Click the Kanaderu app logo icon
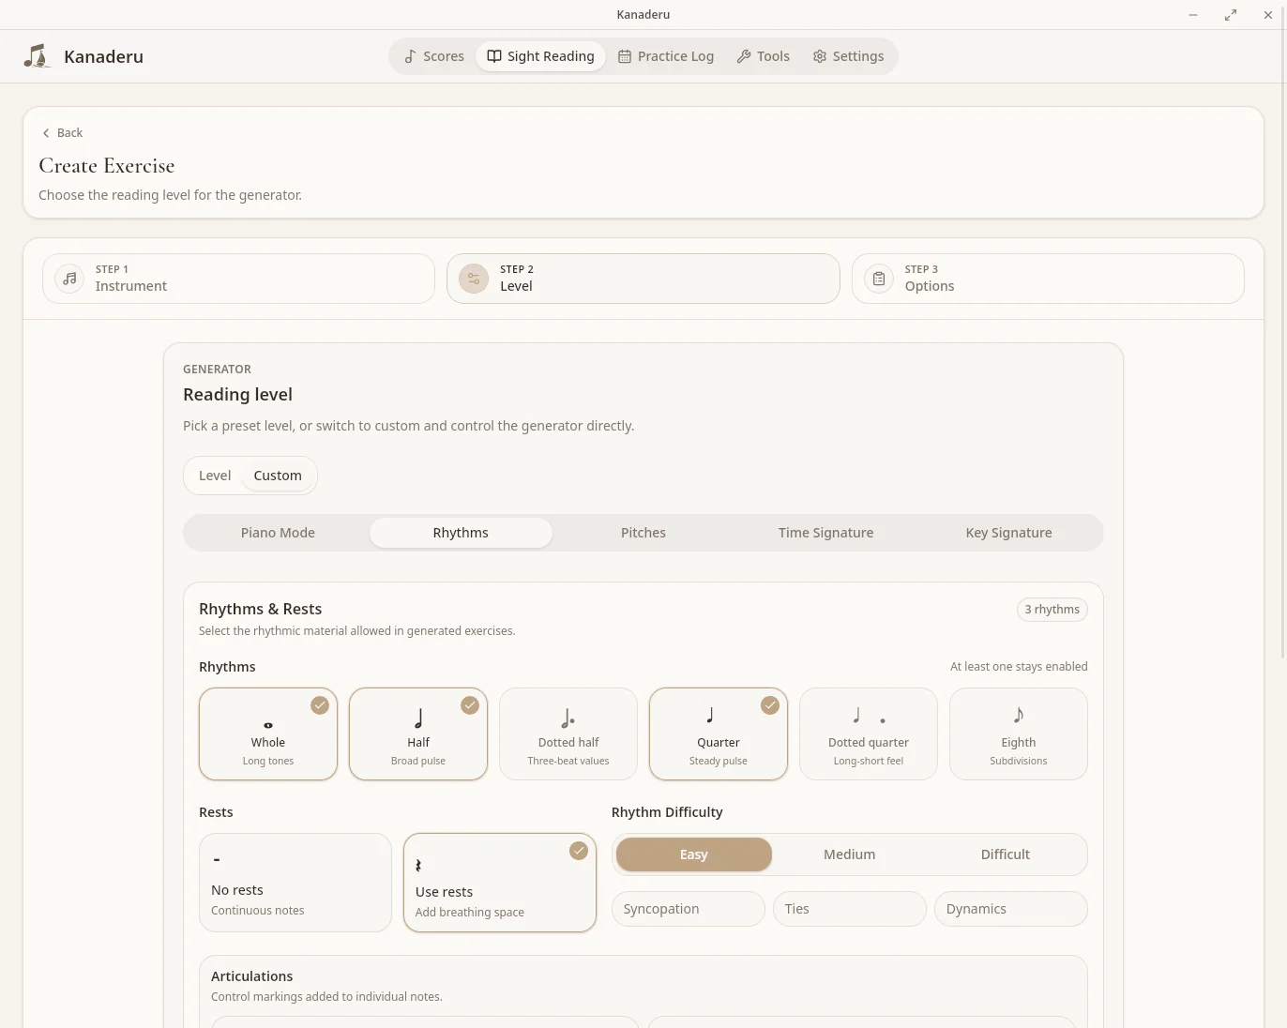The width and height of the screenshot is (1287, 1028). (x=37, y=56)
